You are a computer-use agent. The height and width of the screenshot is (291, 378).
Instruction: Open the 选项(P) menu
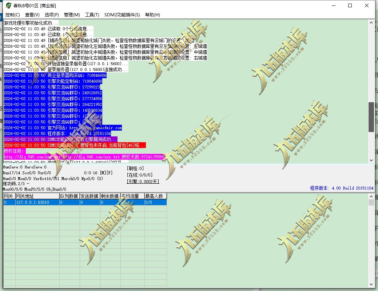[52, 15]
